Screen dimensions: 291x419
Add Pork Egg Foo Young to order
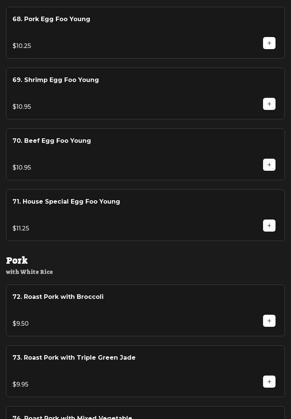(x=269, y=43)
